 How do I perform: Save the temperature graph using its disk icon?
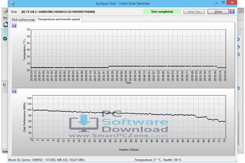click(x=14, y=25)
